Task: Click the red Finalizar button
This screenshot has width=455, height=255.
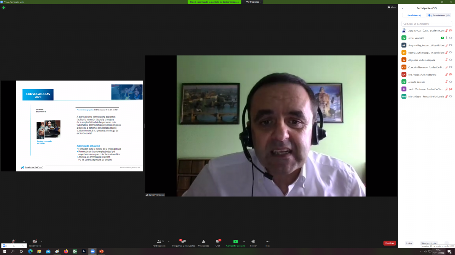Action: [389, 243]
